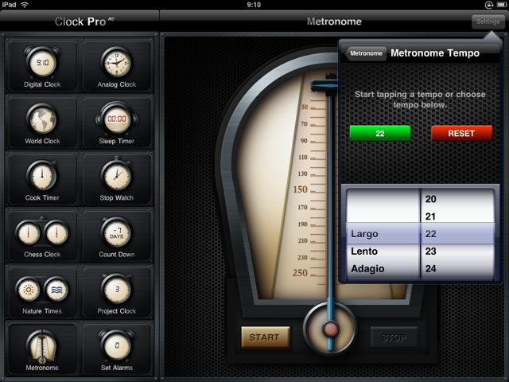Open Nature Times

(x=42, y=293)
